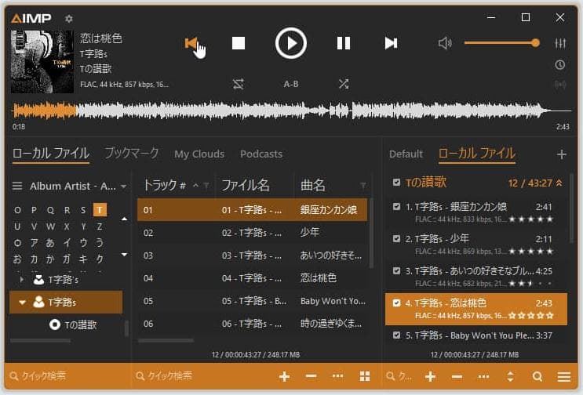
Task: Expand the T字路's artist node
Action: [x=21, y=279]
